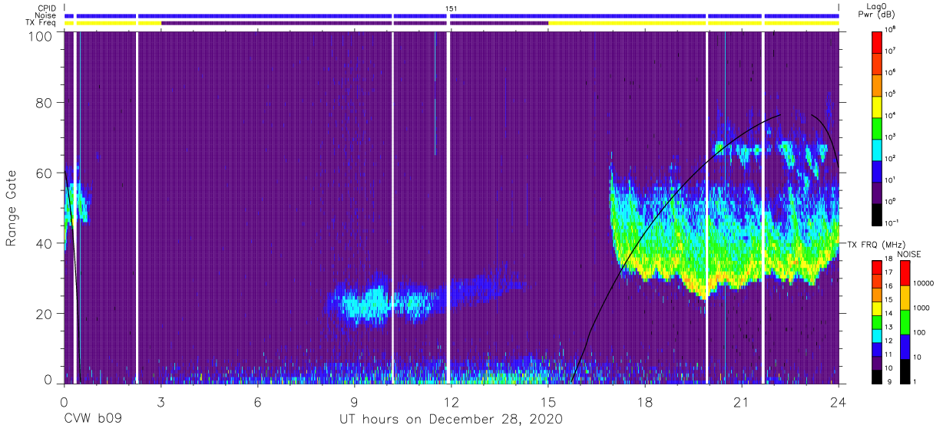Pick the cyan 12-13 MHz frequency swatch

[878, 336]
